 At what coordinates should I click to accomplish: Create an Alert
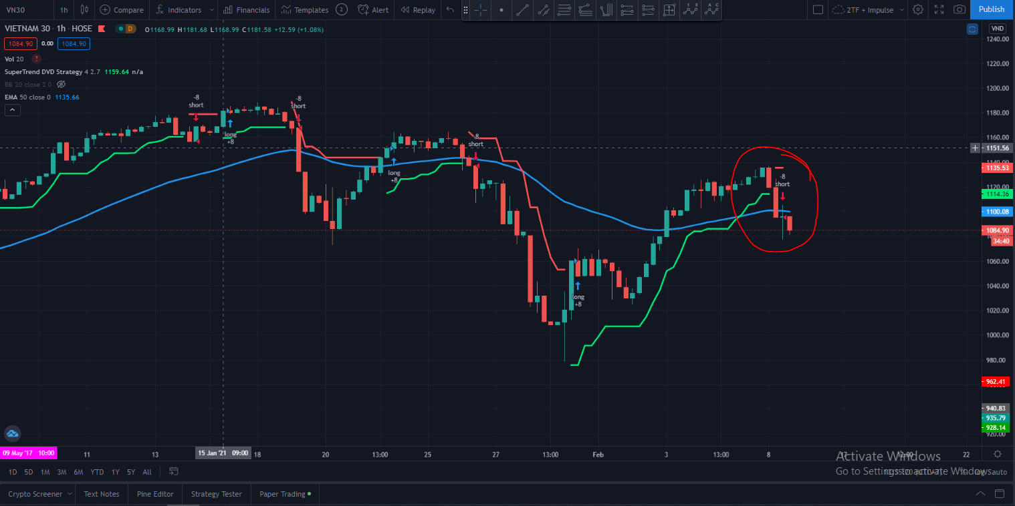(373, 9)
